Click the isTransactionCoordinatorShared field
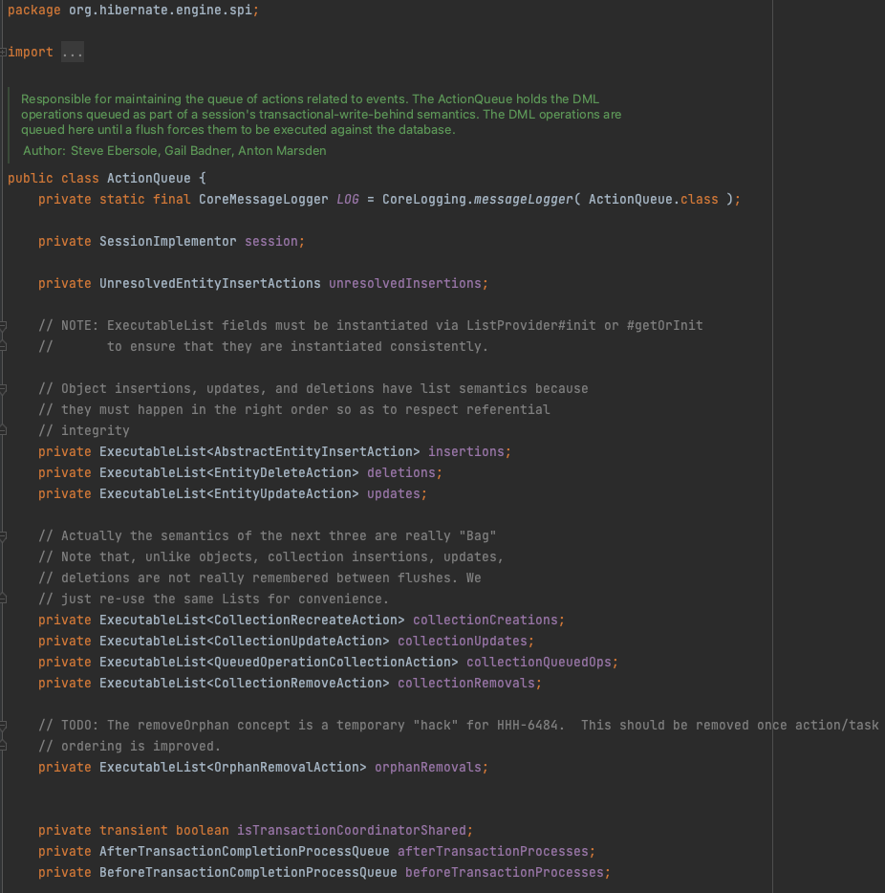The width and height of the screenshot is (885, 893). tap(351, 830)
